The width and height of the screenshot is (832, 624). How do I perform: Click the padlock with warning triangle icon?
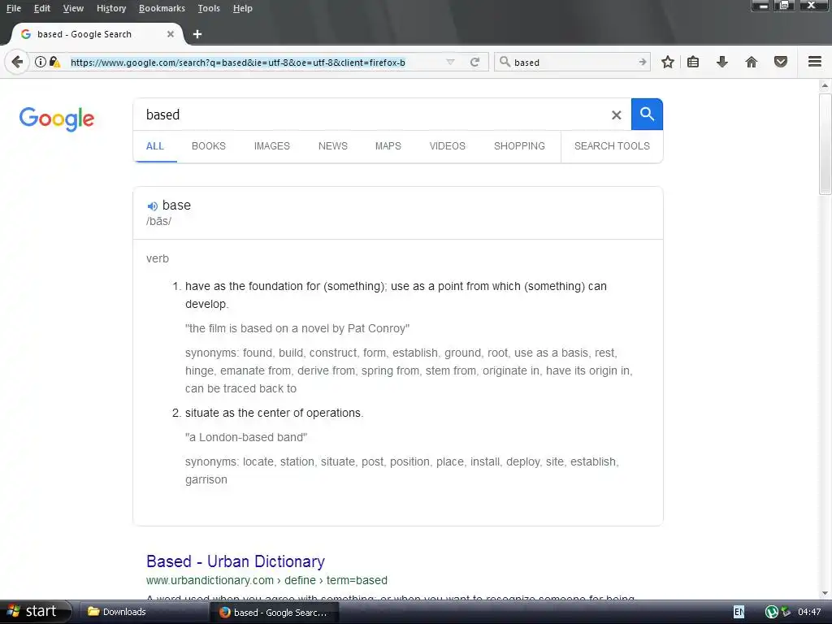click(54, 62)
